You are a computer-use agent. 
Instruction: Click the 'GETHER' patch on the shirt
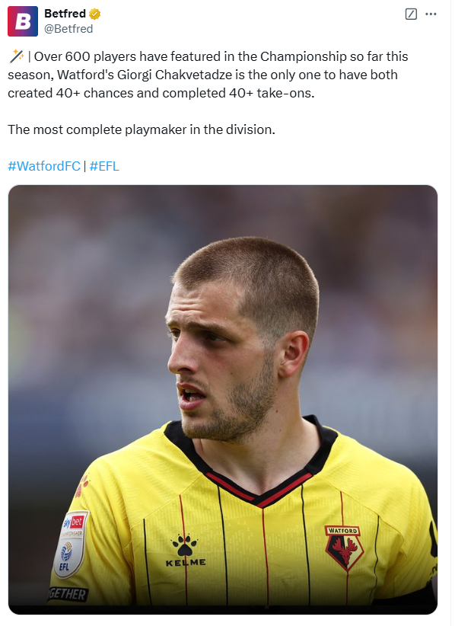click(x=68, y=595)
